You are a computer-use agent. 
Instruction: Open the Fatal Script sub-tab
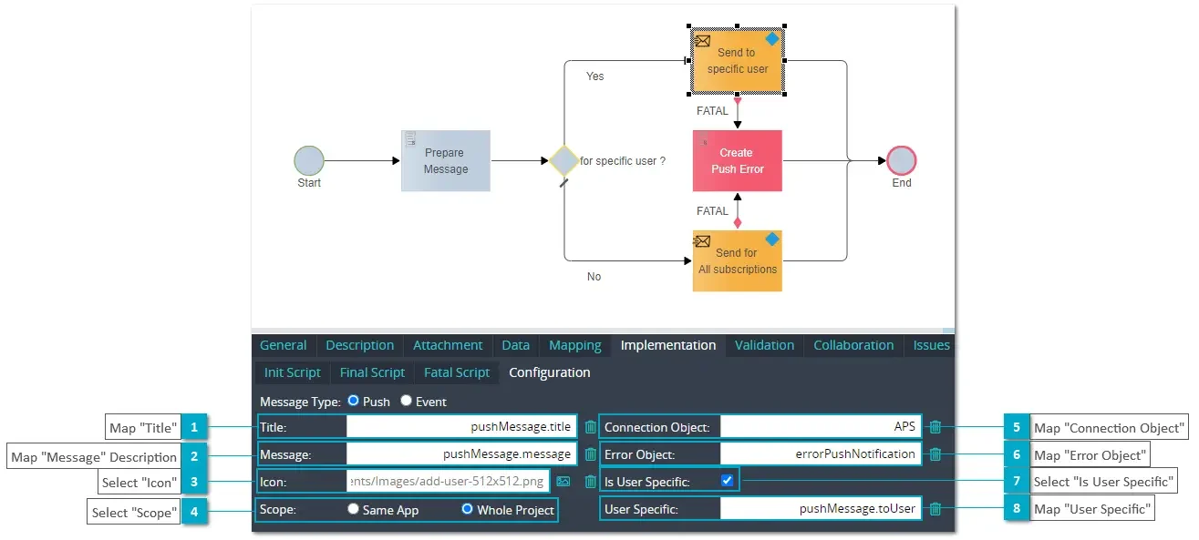457,372
